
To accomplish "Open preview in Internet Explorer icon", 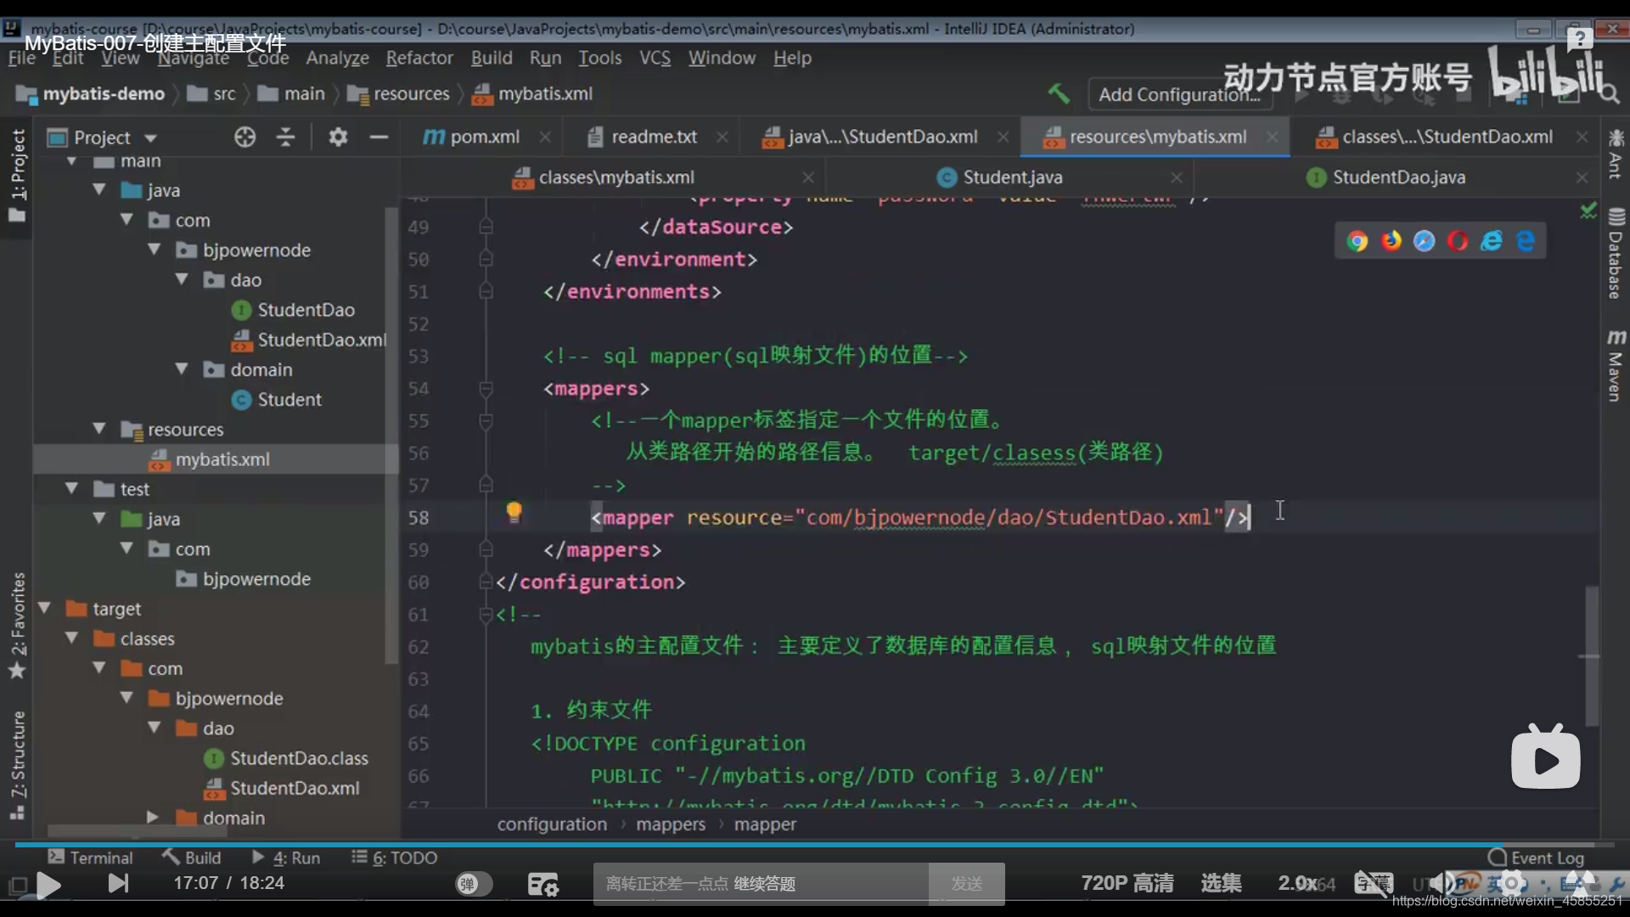I will pyautogui.click(x=1492, y=241).
